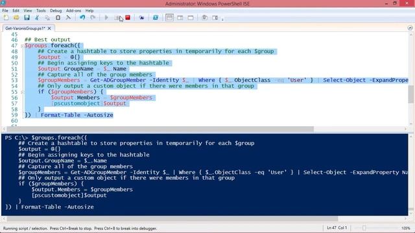Click '## Best output' comment on line 46
The width and height of the screenshot is (415, 233).
click(x=47, y=39)
